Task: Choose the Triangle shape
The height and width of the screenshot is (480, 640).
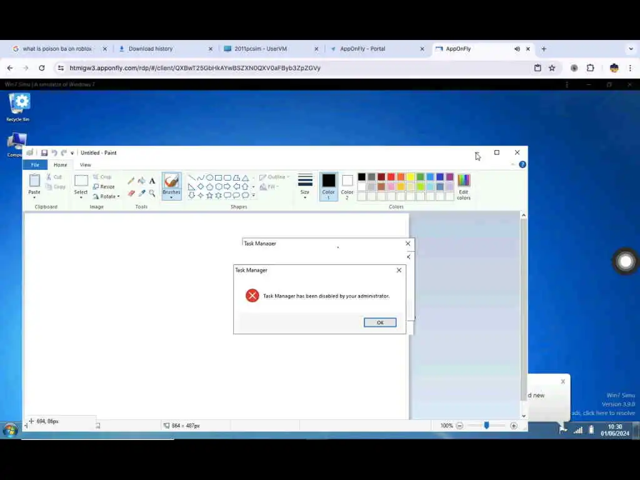Action: point(245,177)
